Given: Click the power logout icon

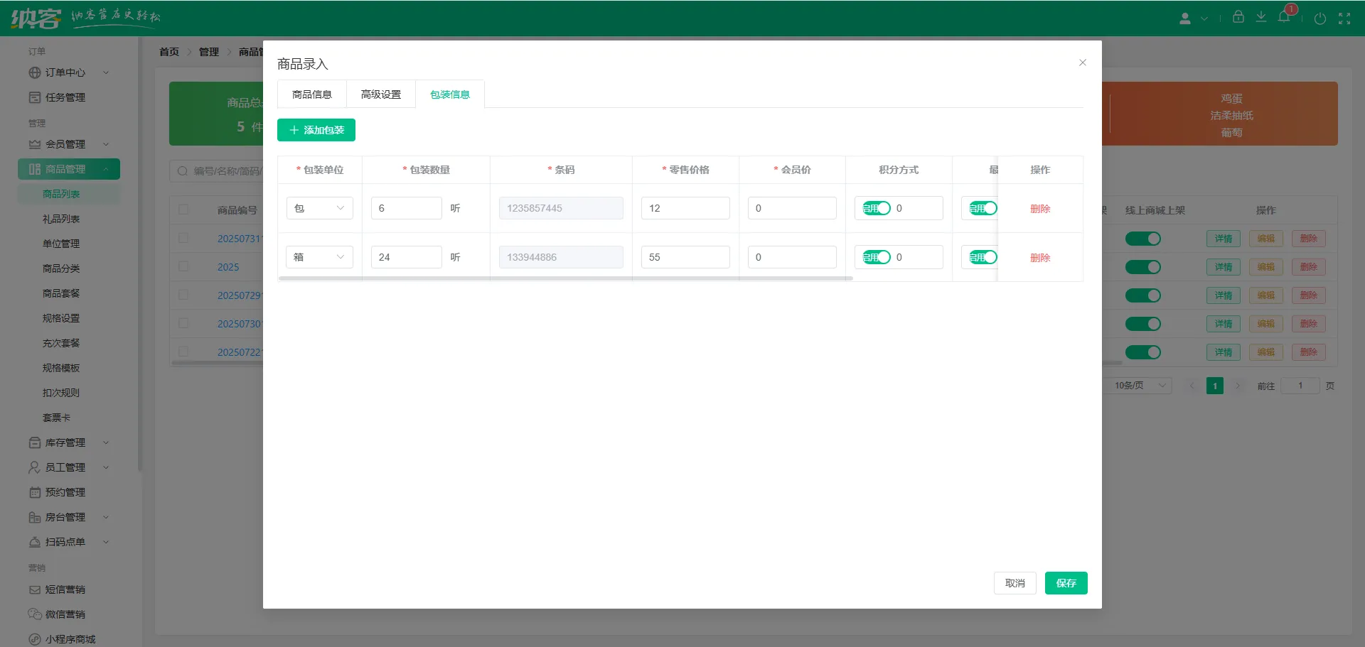Looking at the screenshot, I should coord(1319,18).
